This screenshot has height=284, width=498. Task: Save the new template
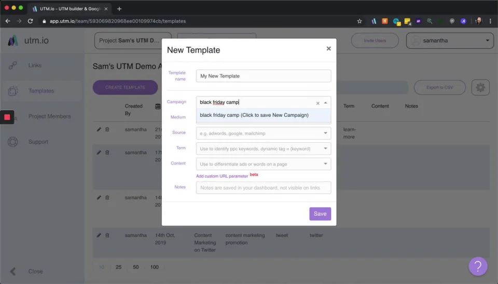[x=320, y=214]
